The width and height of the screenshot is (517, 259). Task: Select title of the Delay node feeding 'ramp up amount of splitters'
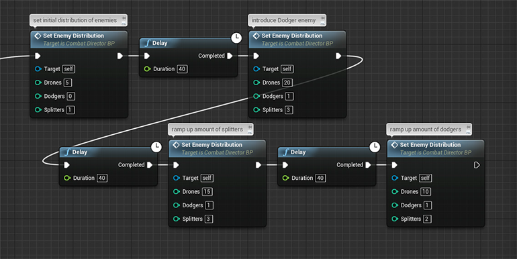coord(80,152)
